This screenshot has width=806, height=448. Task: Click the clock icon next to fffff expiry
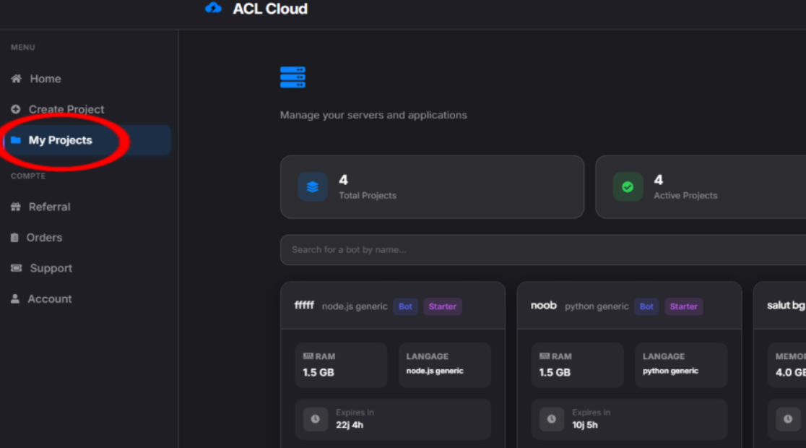(314, 419)
